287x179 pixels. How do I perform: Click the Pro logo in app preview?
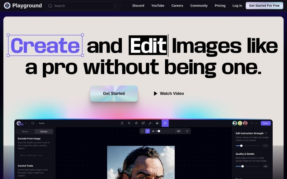coord(20,123)
